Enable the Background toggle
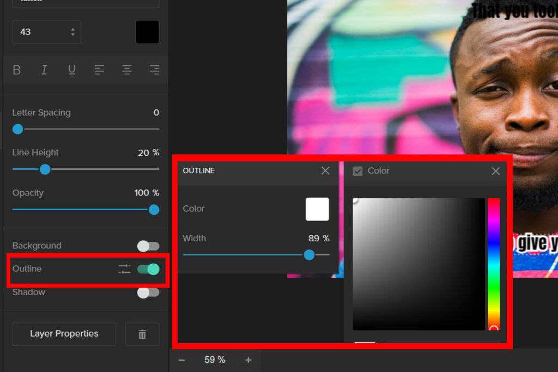This screenshot has width=558, height=372. pyautogui.click(x=148, y=246)
